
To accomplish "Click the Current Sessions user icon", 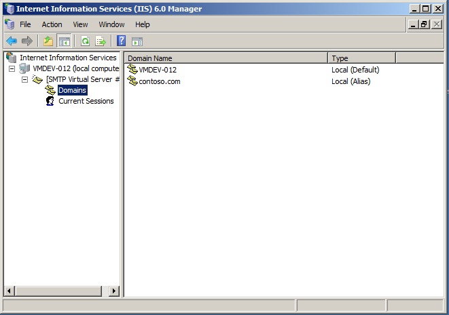I will click(50, 101).
